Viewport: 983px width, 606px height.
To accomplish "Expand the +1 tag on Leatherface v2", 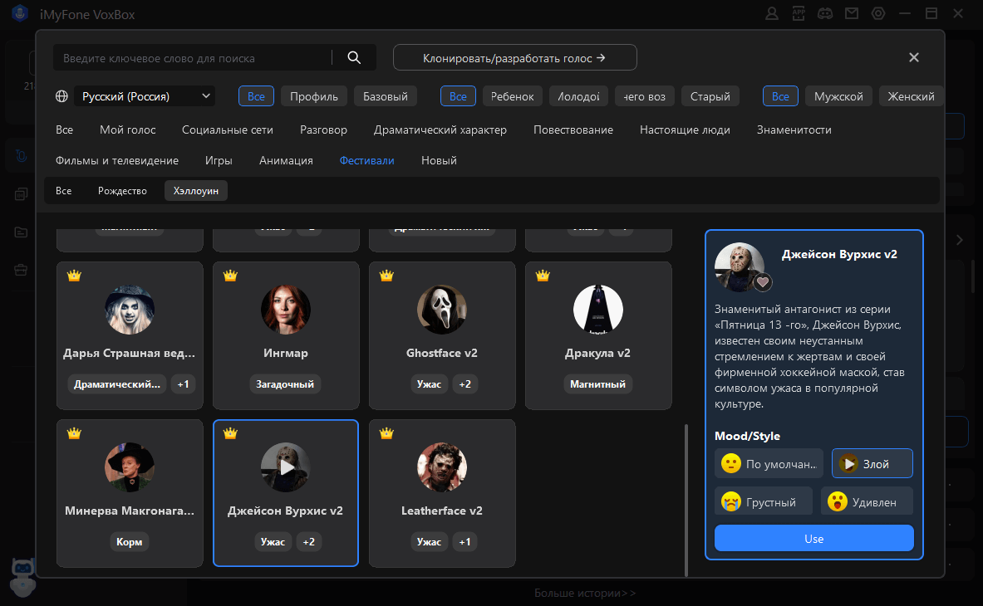I will [x=464, y=542].
